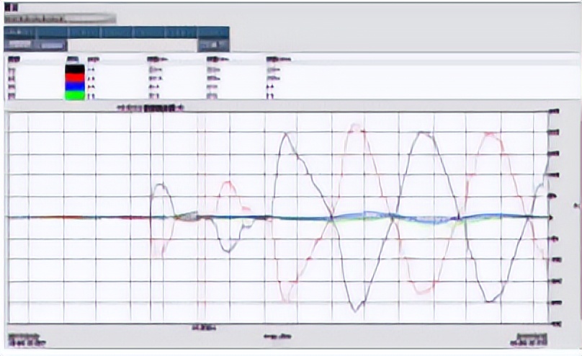Switch to the second tab in the blue tab bar
The image size is (582, 356).
(x=53, y=32)
